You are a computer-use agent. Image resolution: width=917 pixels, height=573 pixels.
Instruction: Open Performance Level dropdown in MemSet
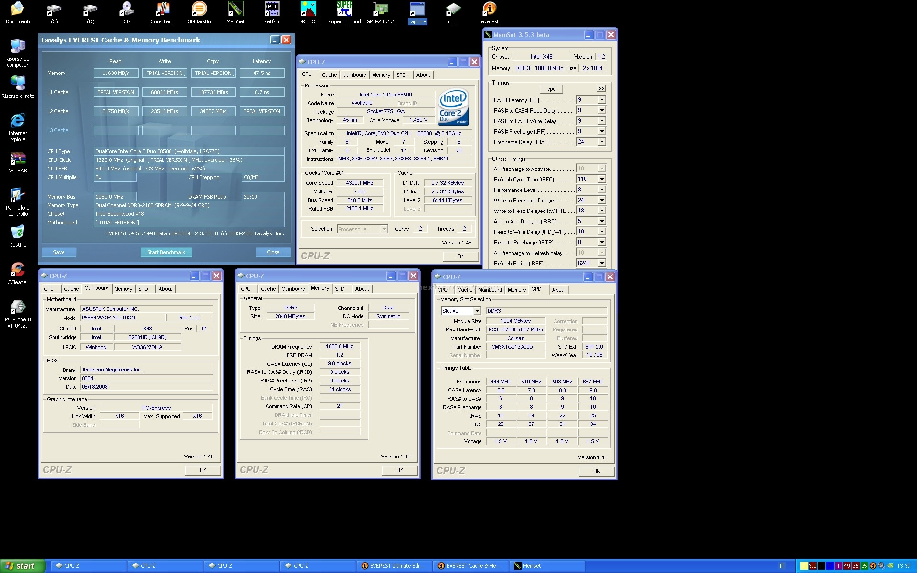(602, 190)
